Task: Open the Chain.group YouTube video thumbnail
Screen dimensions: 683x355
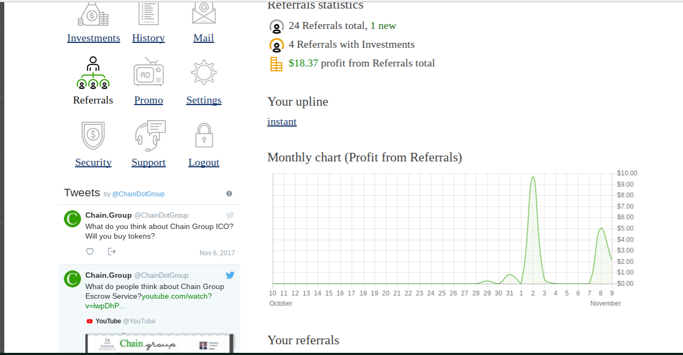Action: (159, 343)
